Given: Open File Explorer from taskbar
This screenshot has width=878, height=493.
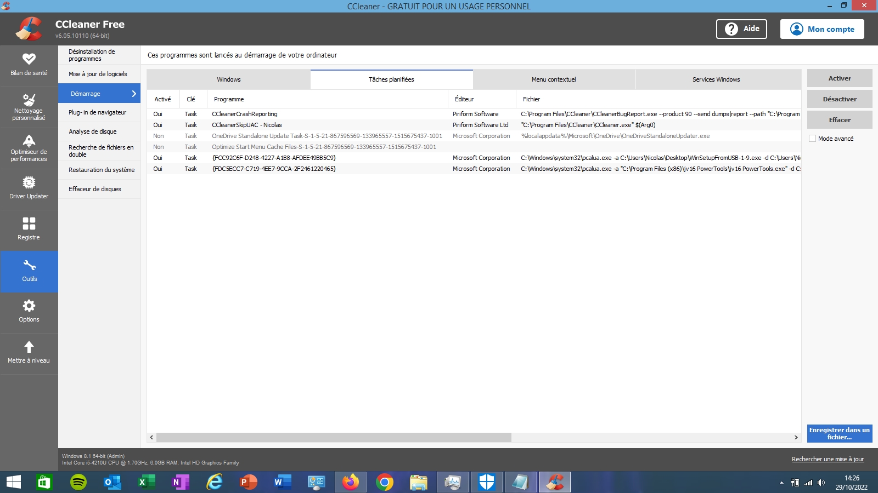Looking at the screenshot, I should pyautogui.click(x=419, y=482).
